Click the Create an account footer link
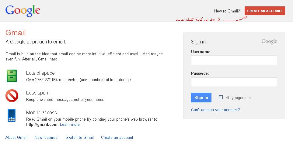The image size is (293, 151). (x=117, y=138)
